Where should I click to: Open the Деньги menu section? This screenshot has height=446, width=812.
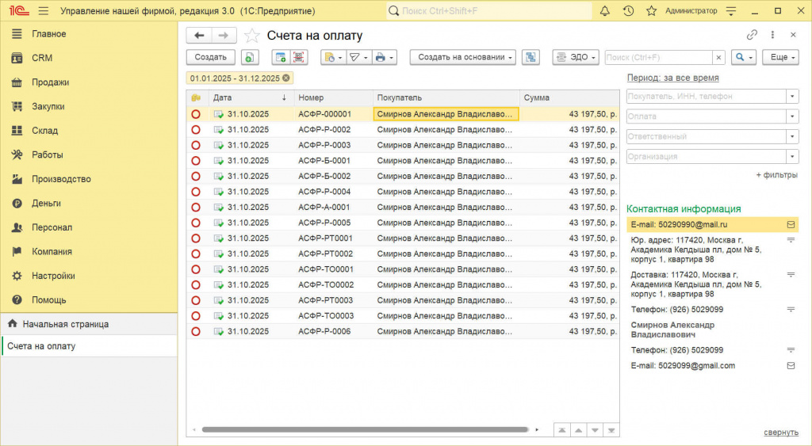pyautogui.click(x=46, y=204)
